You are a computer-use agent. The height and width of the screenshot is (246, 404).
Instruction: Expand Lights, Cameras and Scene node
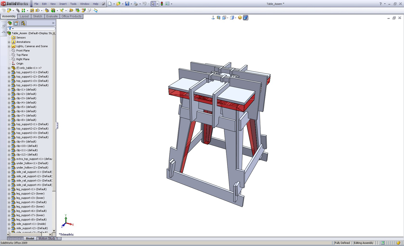pyautogui.click(x=9, y=46)
